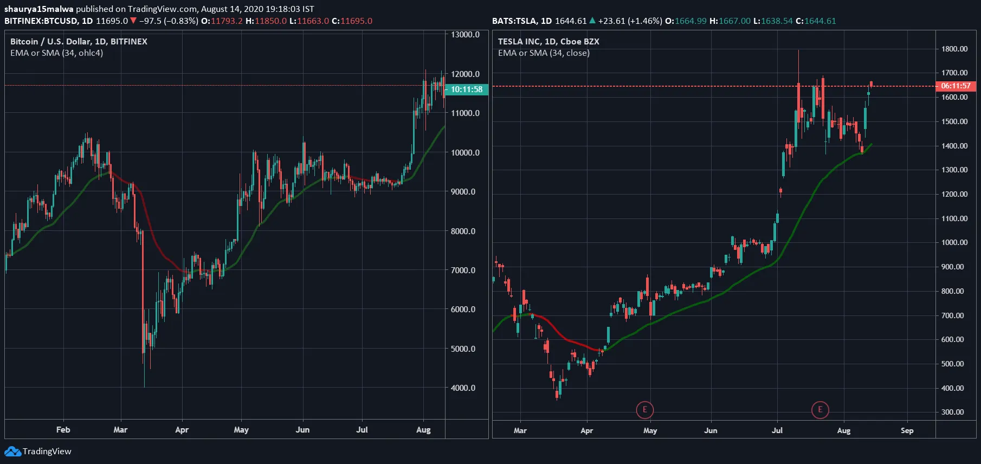Click the Apr label on Tesla time axis
Image resolution: width=981 pixels, height=464 pixels.
(586, 430)
